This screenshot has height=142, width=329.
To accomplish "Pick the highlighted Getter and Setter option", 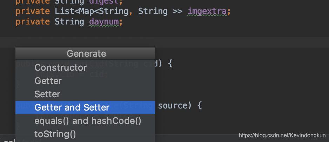I will coord(85,107).
